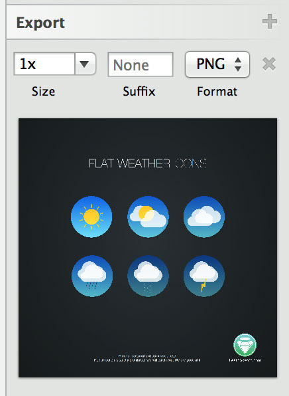Click the partly cloudy sun icon
This screenshot has width=289, height=396.
point(148,217)
